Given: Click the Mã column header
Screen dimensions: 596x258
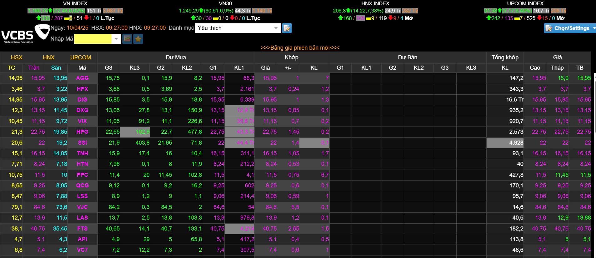Looking at the screenshot, I should coord(83,68).
